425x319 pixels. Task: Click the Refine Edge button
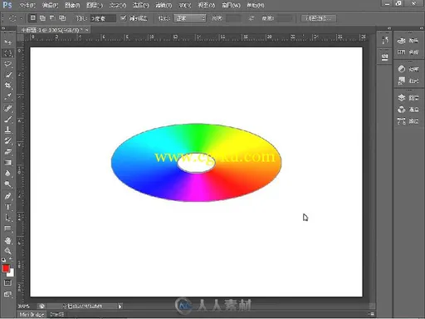tap(319, 18)
